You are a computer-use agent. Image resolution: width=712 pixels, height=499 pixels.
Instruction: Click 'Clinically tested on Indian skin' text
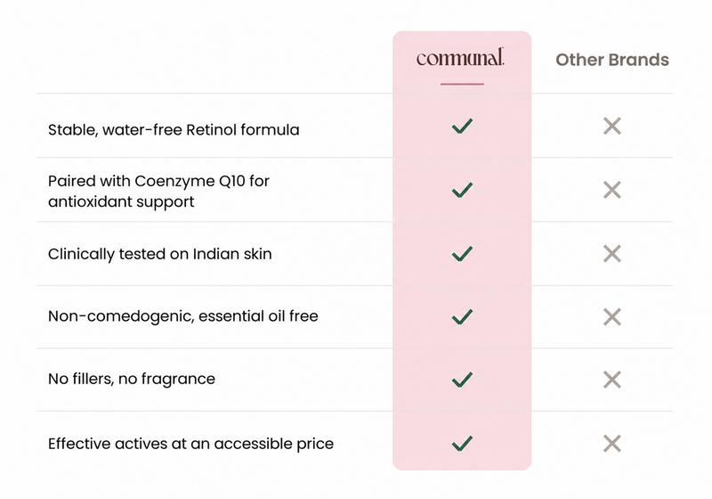coord(160,254)
